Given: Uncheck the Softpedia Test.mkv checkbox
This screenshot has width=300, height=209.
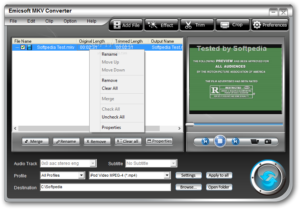Looking at the screenshot, I should pos(23,47).
